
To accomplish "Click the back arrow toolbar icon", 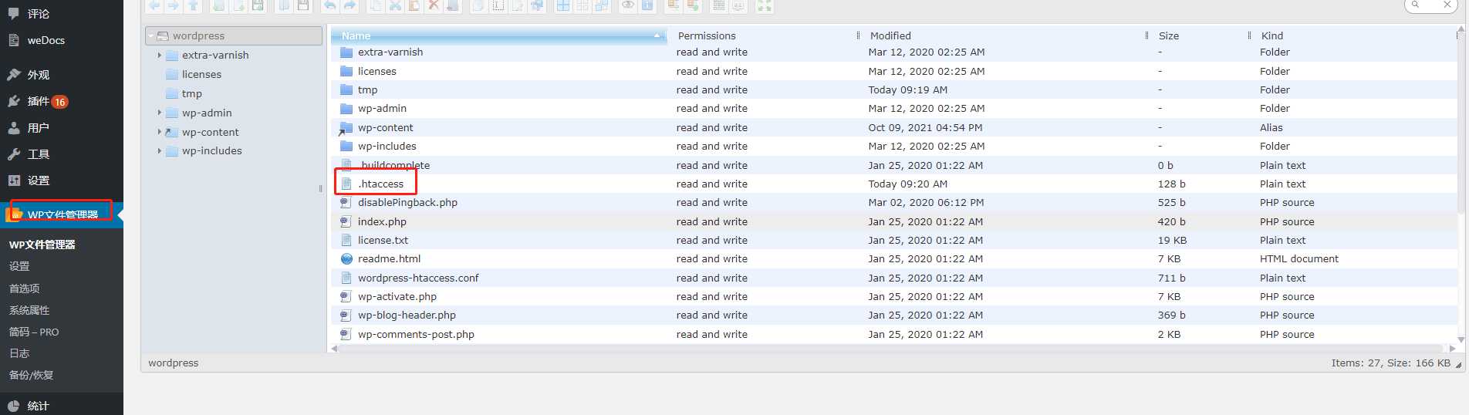I will 154,5.
